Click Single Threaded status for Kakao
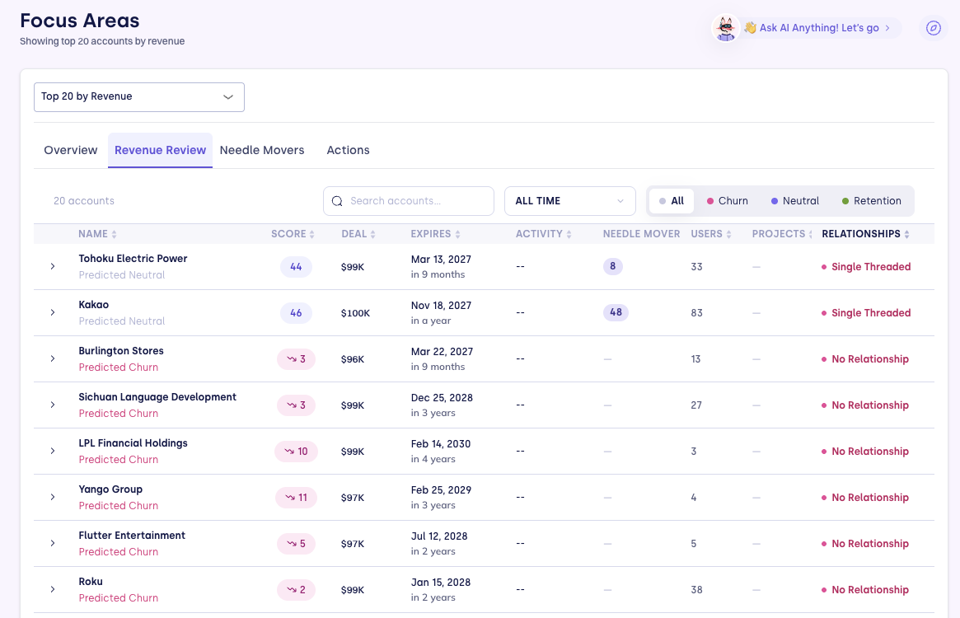 pos(866,313)
